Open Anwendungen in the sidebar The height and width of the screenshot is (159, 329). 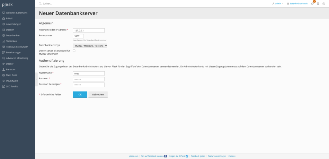13,24
